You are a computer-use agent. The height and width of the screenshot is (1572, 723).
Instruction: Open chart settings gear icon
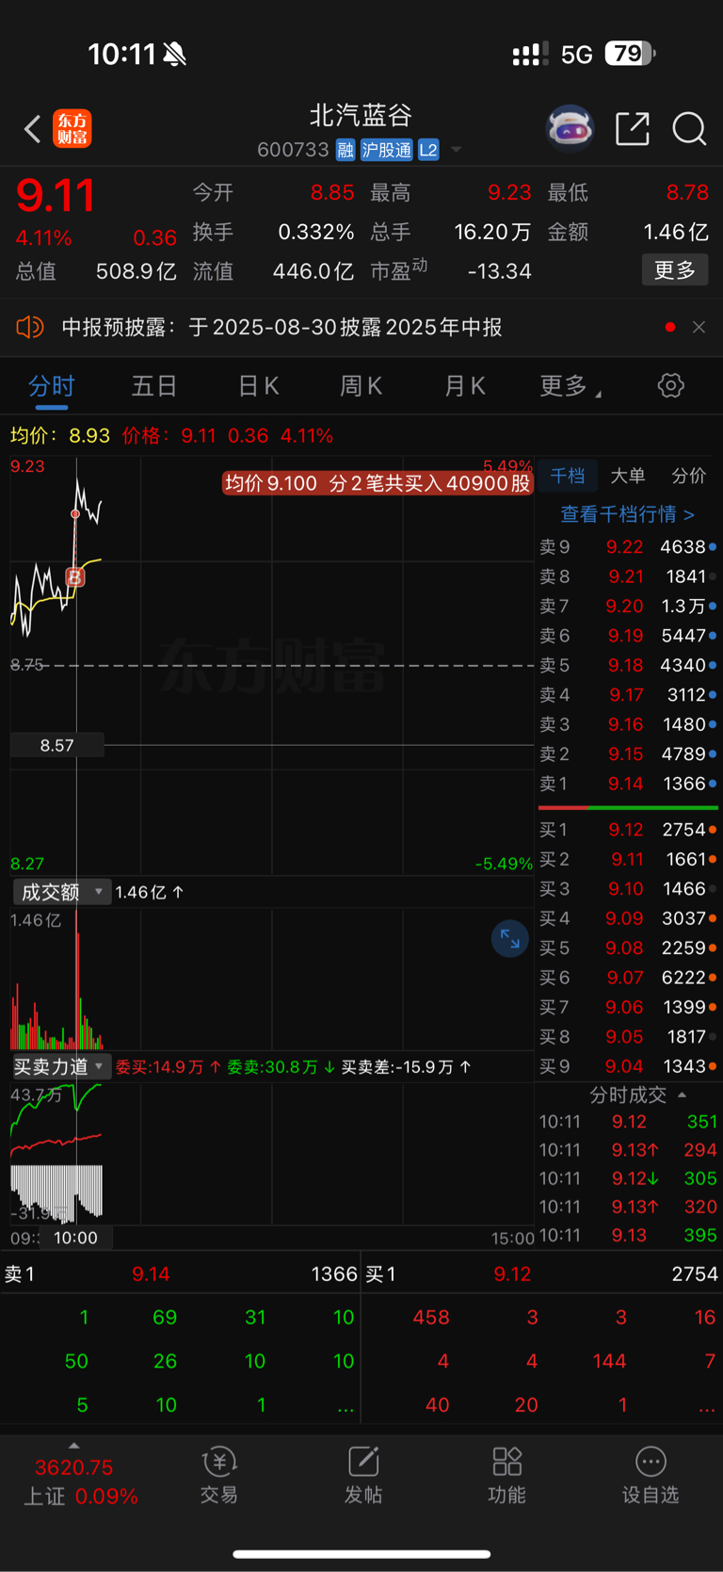(x=670, y=385)
